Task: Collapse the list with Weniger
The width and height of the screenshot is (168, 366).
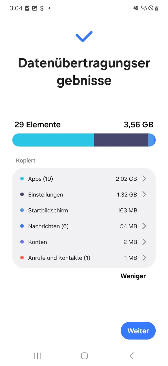Action: 133,276
